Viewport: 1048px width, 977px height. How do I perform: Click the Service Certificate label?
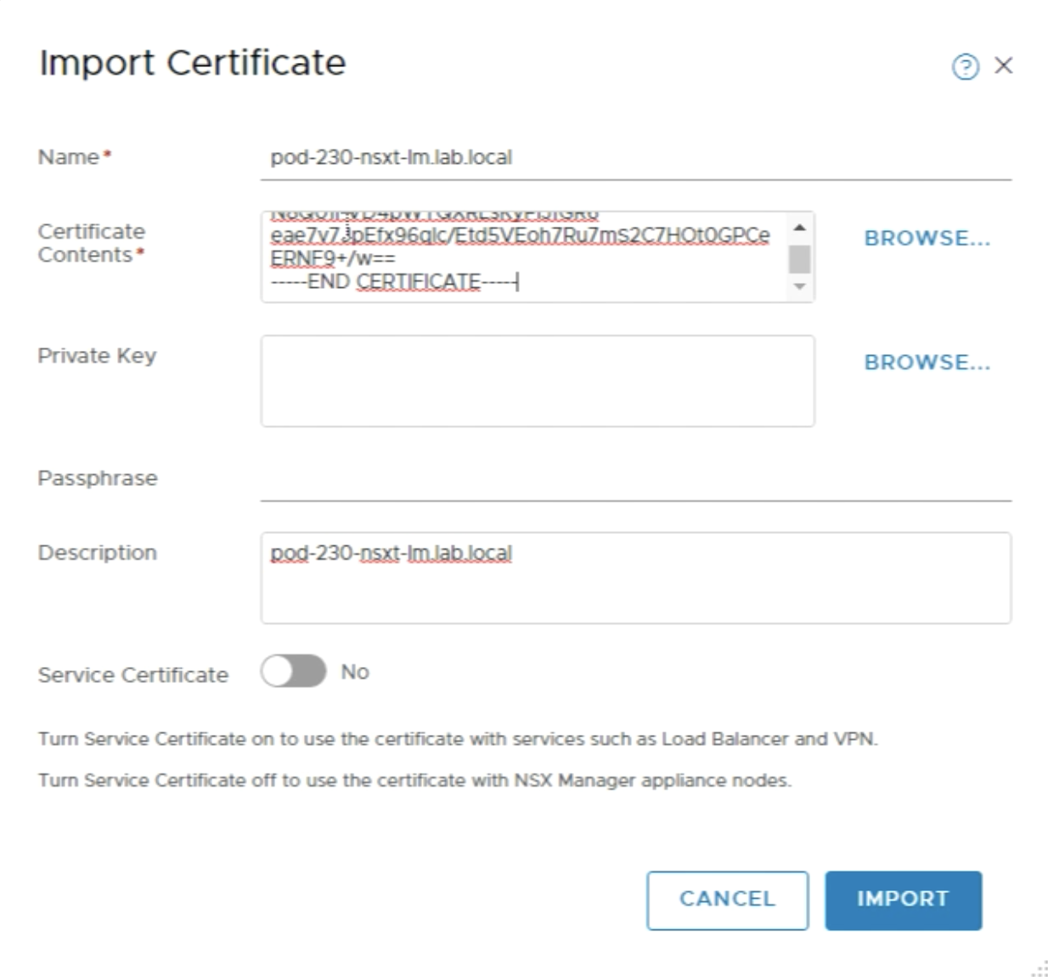click(132, 675)
